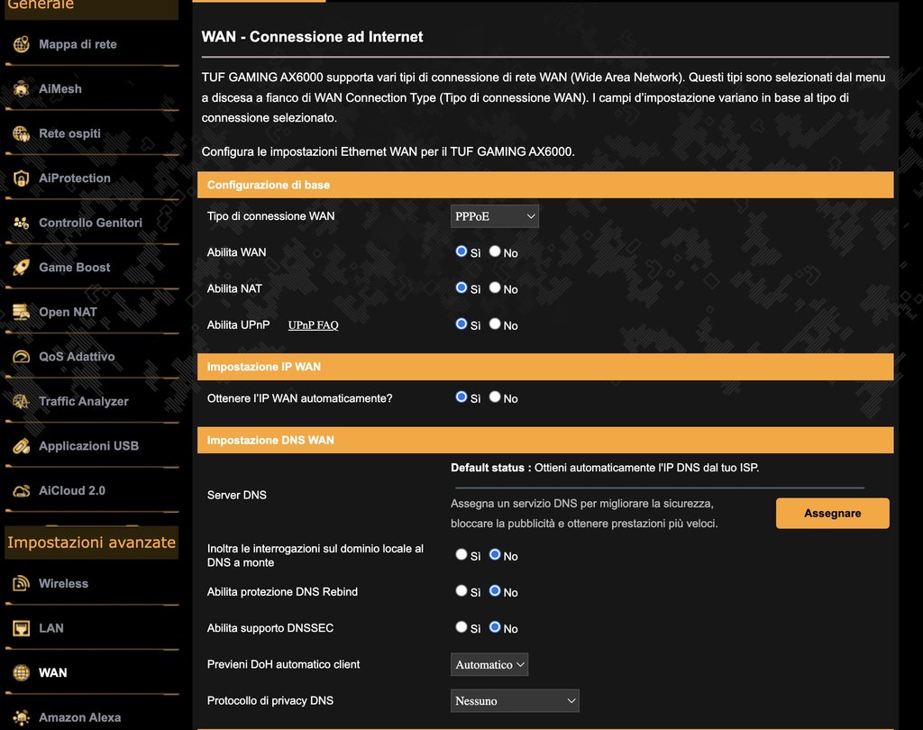Turn on DNS Rebind protection Sì
This screenshot has height=730, width=923.
coord(461,591)
